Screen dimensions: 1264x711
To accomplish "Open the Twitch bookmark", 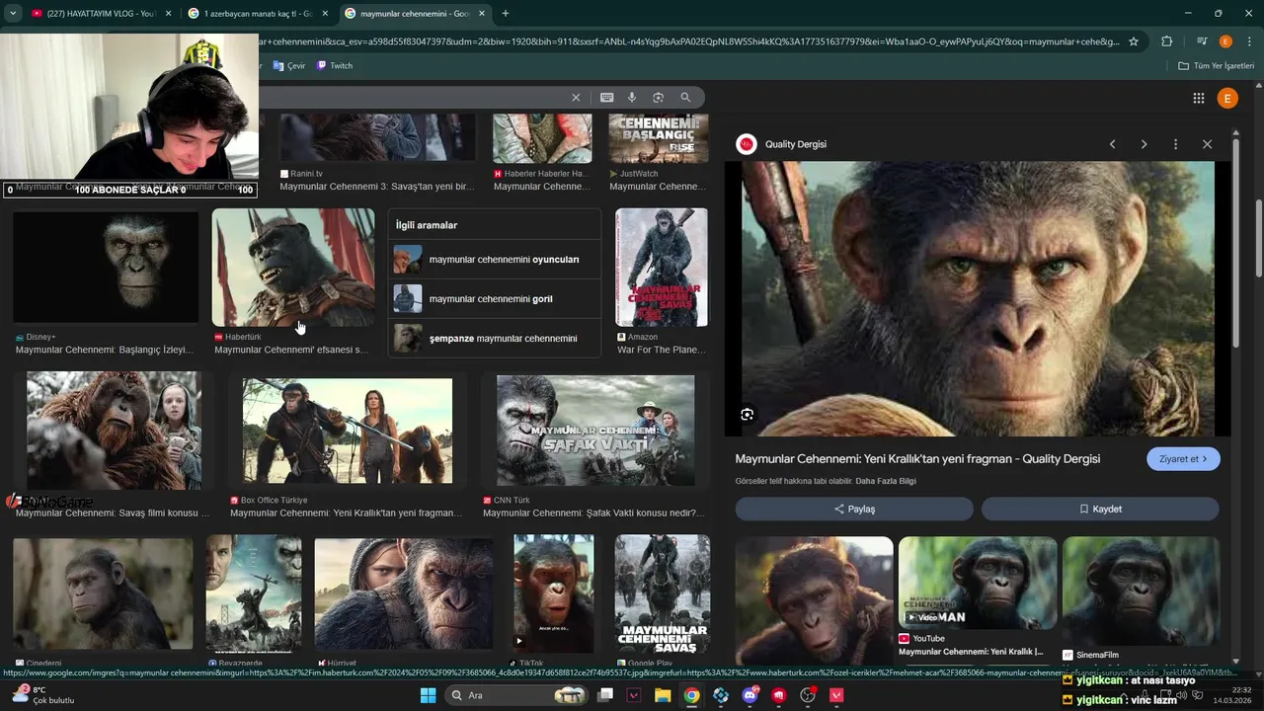I will 334,66.
